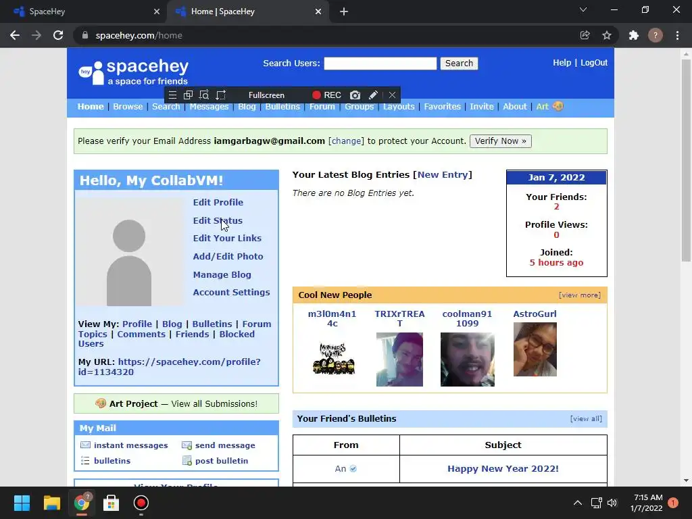Viewport: 692px width, 519px height.
Task: Open the Browse navigation item
Action: coord(128,106)
